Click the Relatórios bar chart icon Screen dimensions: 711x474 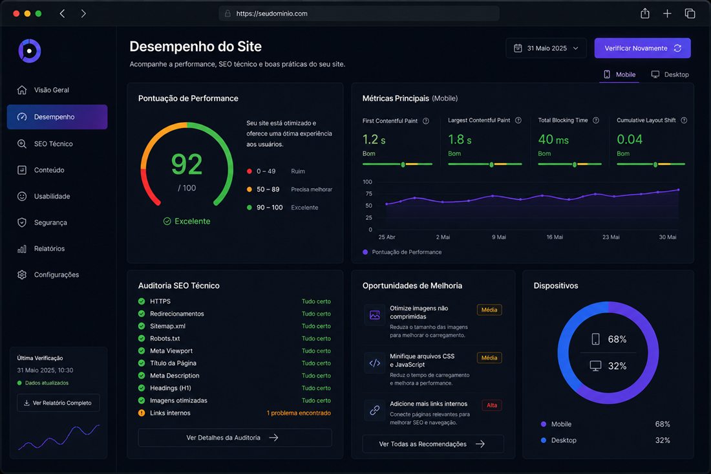tap(22, 248)
